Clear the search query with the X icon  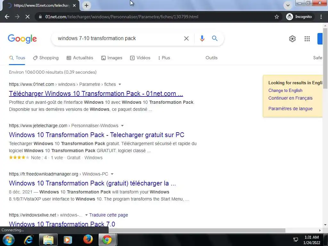point(186,38)
